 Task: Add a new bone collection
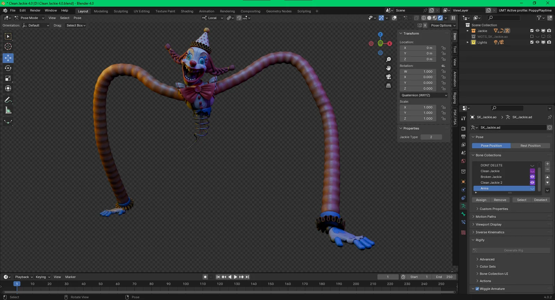[x=547, y=164]
